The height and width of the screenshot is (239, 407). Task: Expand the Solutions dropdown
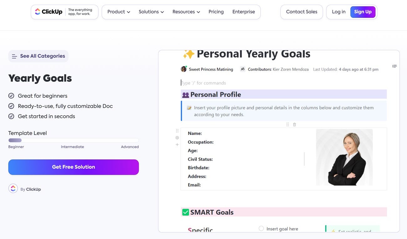coord(151,12)
